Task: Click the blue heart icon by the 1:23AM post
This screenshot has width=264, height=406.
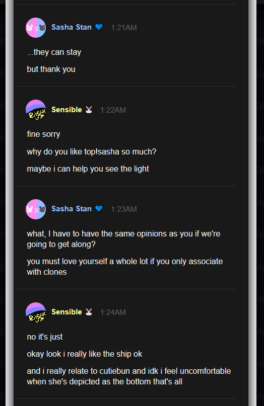Action: 99,208
